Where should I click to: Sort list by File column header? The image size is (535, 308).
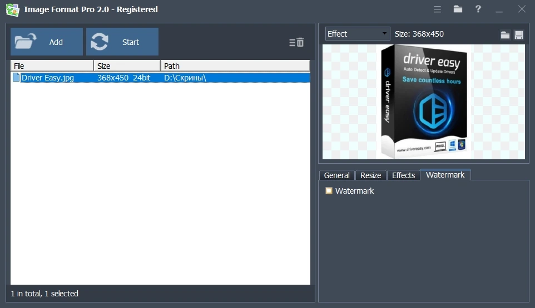pos(52,65)
